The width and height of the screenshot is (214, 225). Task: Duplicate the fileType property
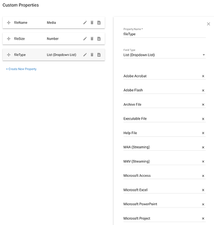tap(99, 55)
